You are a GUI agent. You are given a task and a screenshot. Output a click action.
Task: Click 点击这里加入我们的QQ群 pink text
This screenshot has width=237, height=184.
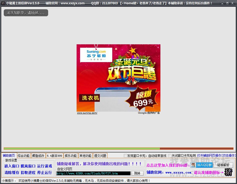click(168, 165)
